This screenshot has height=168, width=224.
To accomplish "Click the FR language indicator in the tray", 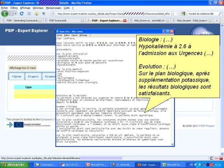I will point(191,165).
